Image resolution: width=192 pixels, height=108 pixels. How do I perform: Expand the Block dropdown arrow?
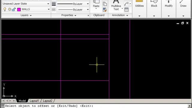[x=154, y=16]
